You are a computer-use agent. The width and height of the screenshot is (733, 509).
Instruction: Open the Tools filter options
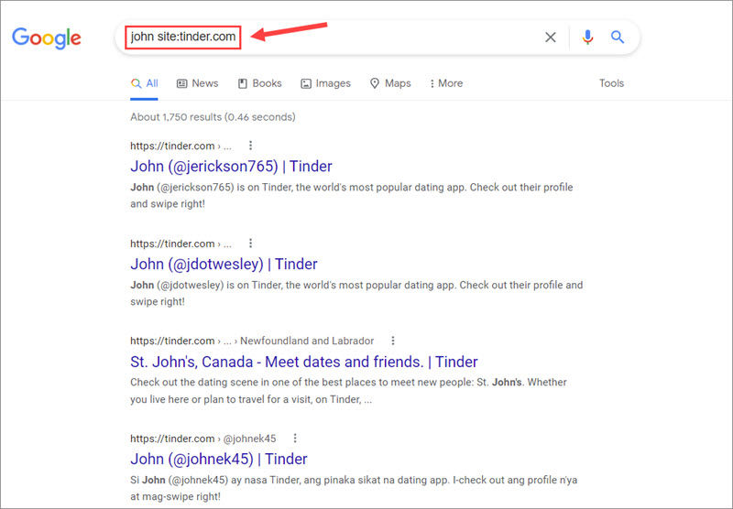pyautogui.click(x=611, y=83)
